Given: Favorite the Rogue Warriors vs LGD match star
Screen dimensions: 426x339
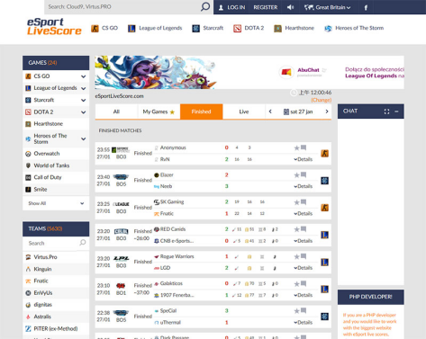Looking at the screenshot, I should [296, 256].
